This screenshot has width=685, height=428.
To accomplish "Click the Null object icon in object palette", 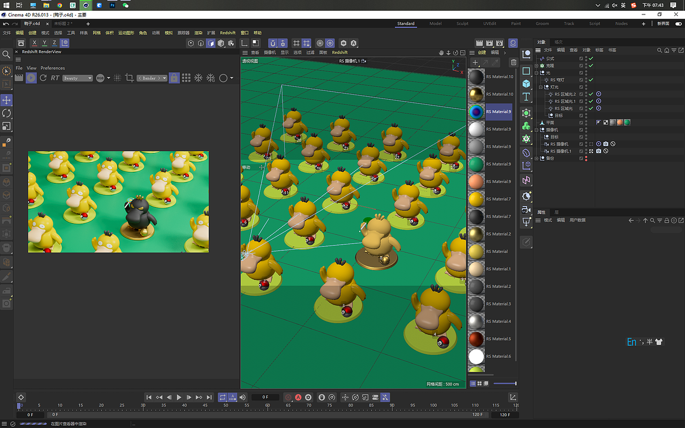I will click(x=527, y=54).
